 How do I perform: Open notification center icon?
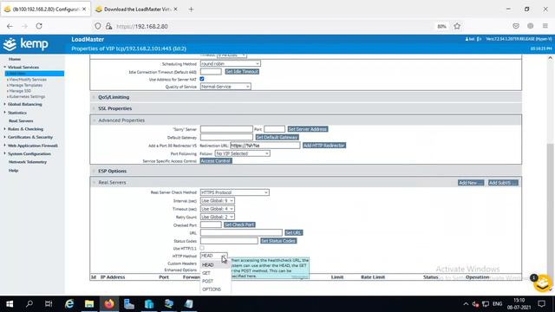coord(541,304)
